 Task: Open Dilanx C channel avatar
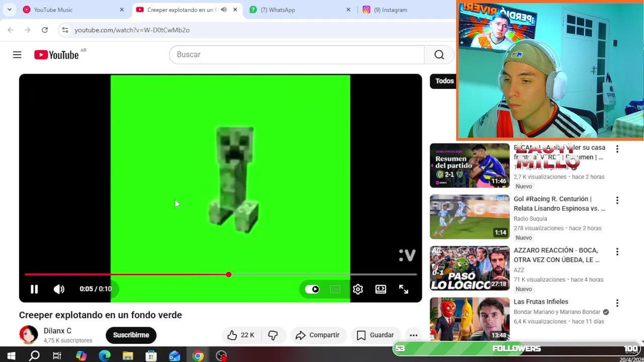click(x=28, y=335)
